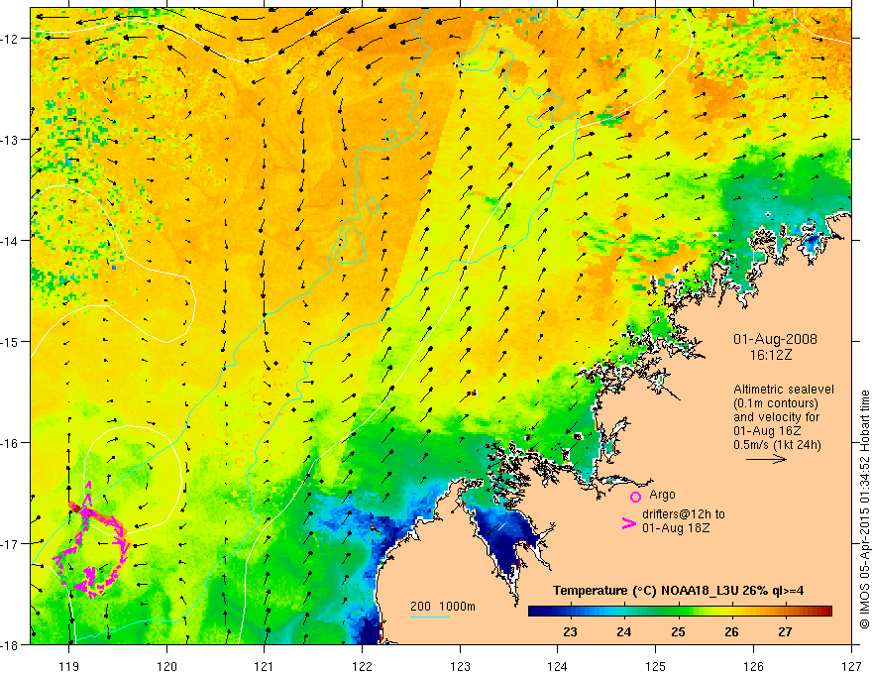Click the 0.5m/s velocity scale arrow
Viewport: 872px width, 674px height.
(x=766, y=459)
